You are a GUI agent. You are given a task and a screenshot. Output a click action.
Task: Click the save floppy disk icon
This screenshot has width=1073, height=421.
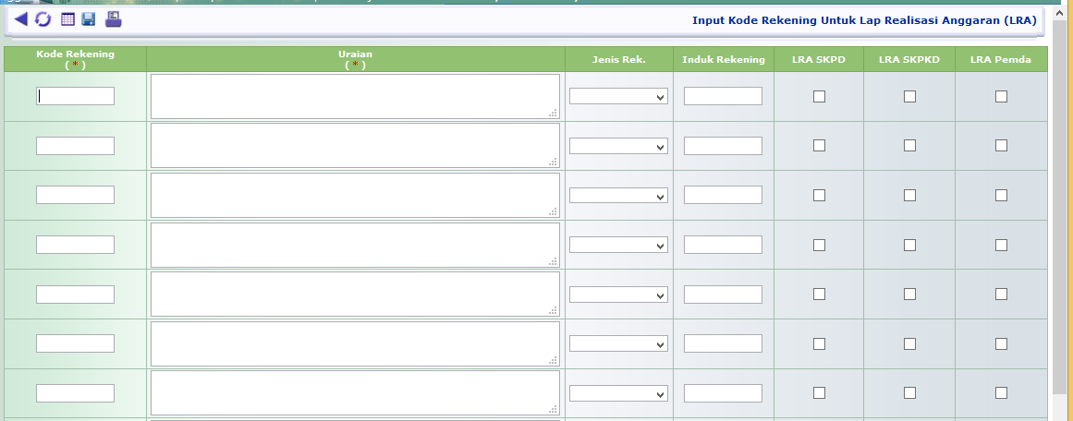pos(89,19)
